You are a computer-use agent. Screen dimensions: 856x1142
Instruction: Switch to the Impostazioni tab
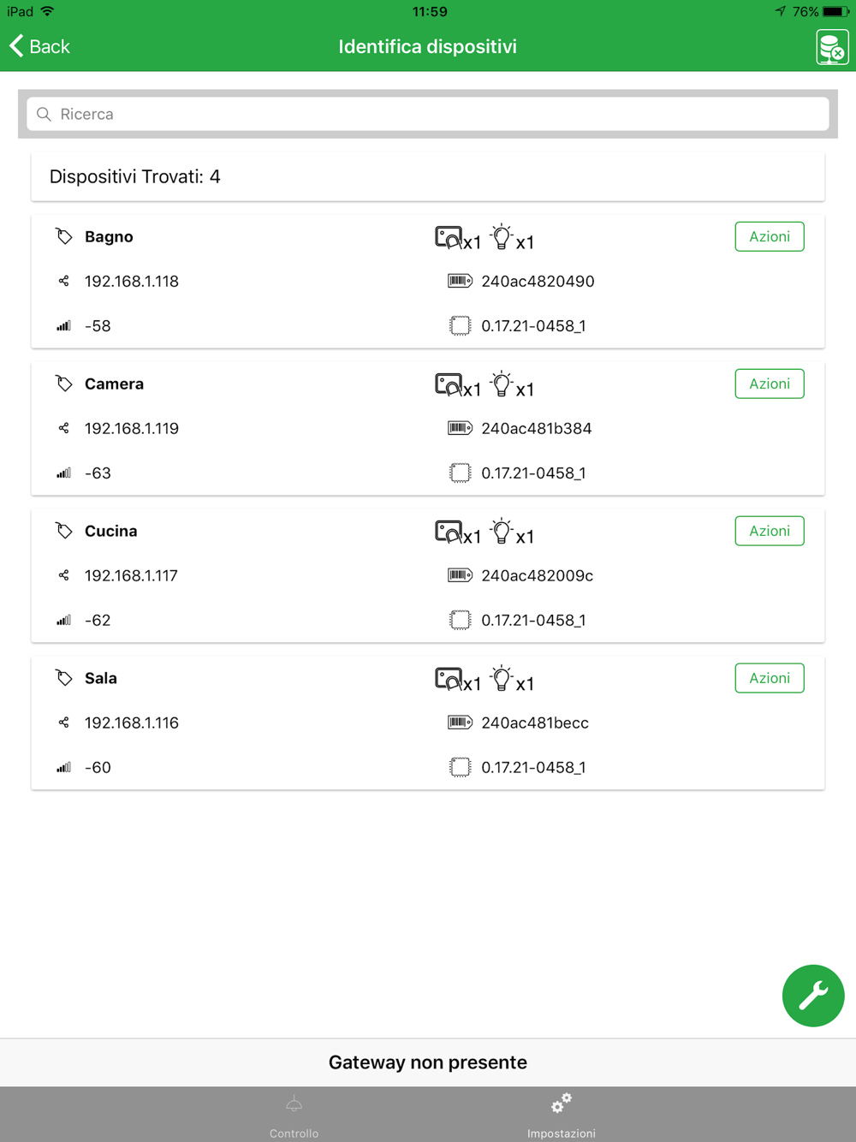[x=562, y=1116]
